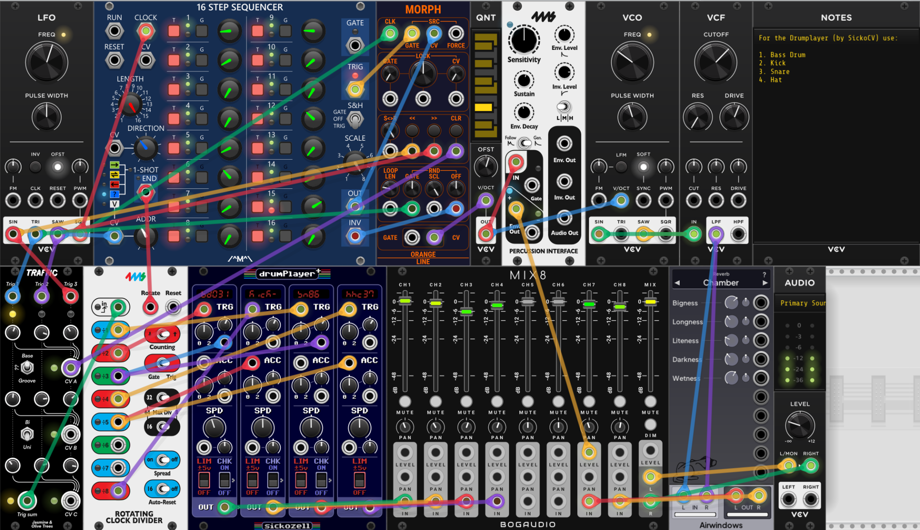Click the MIX master fader
920x530 pixels.
tap(650, 302)
